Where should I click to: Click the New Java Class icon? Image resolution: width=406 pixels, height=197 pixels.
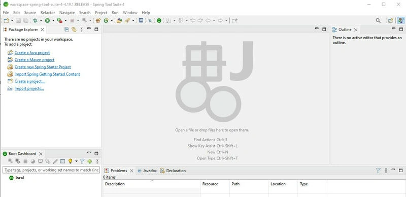click(106, 20)
